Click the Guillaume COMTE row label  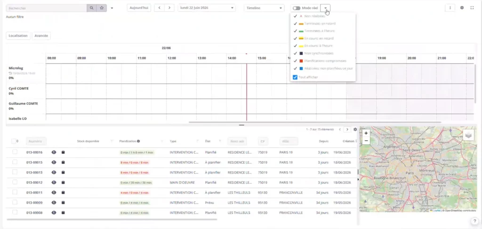[x=23, y=104]
